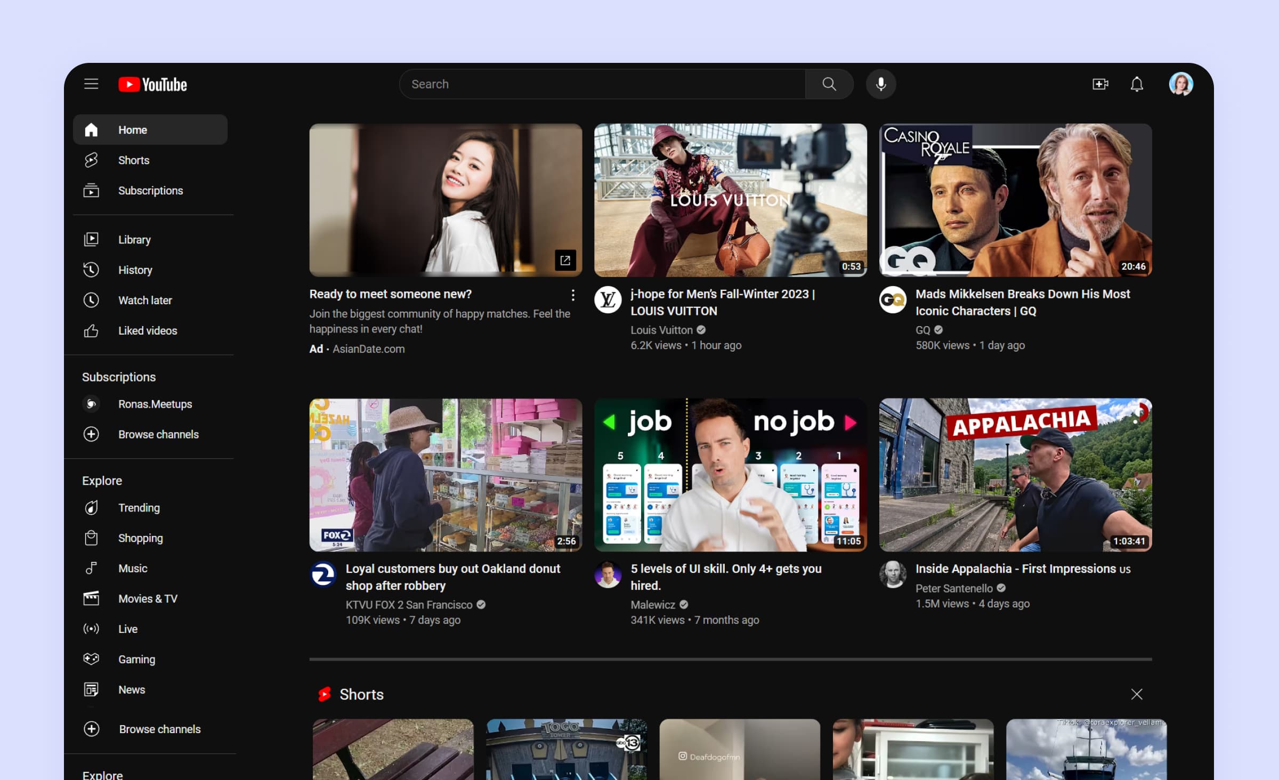Play the Louis Vuitton video thumbnail
The image size is (1279, 780).
(730, 200)
